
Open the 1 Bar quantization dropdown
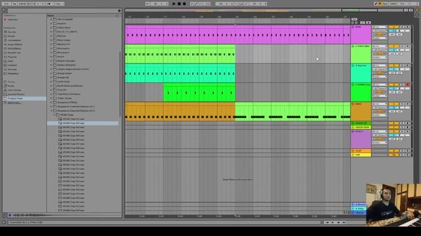[59, 4]
